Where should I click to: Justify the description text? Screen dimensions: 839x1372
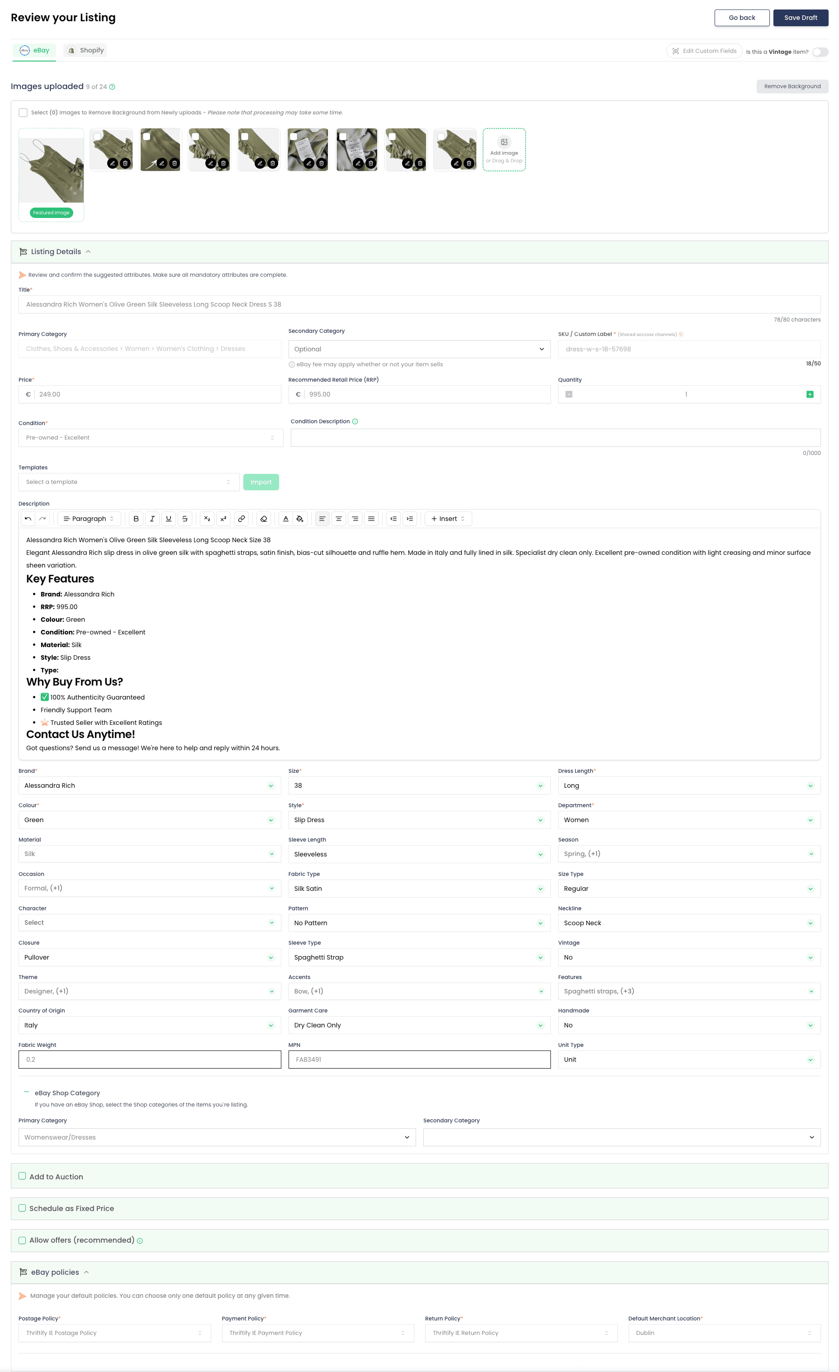[x=371, y=518]
